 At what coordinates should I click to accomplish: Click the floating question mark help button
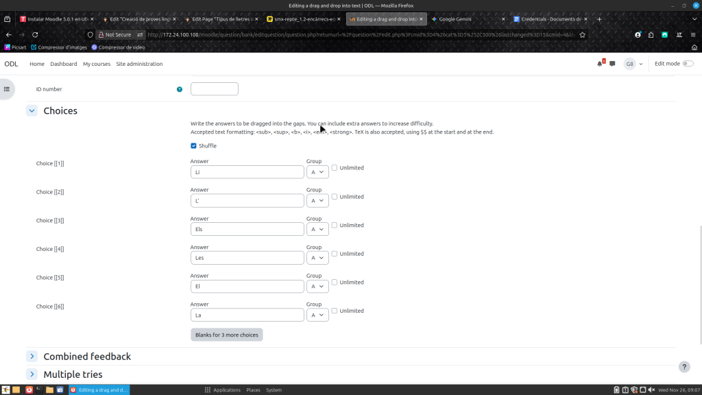click(x=684, y=367)
